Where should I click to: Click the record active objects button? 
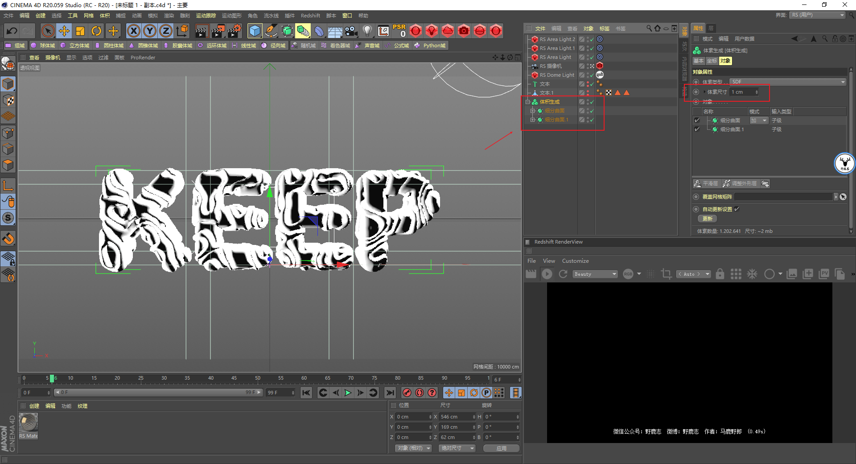point(407,393)
